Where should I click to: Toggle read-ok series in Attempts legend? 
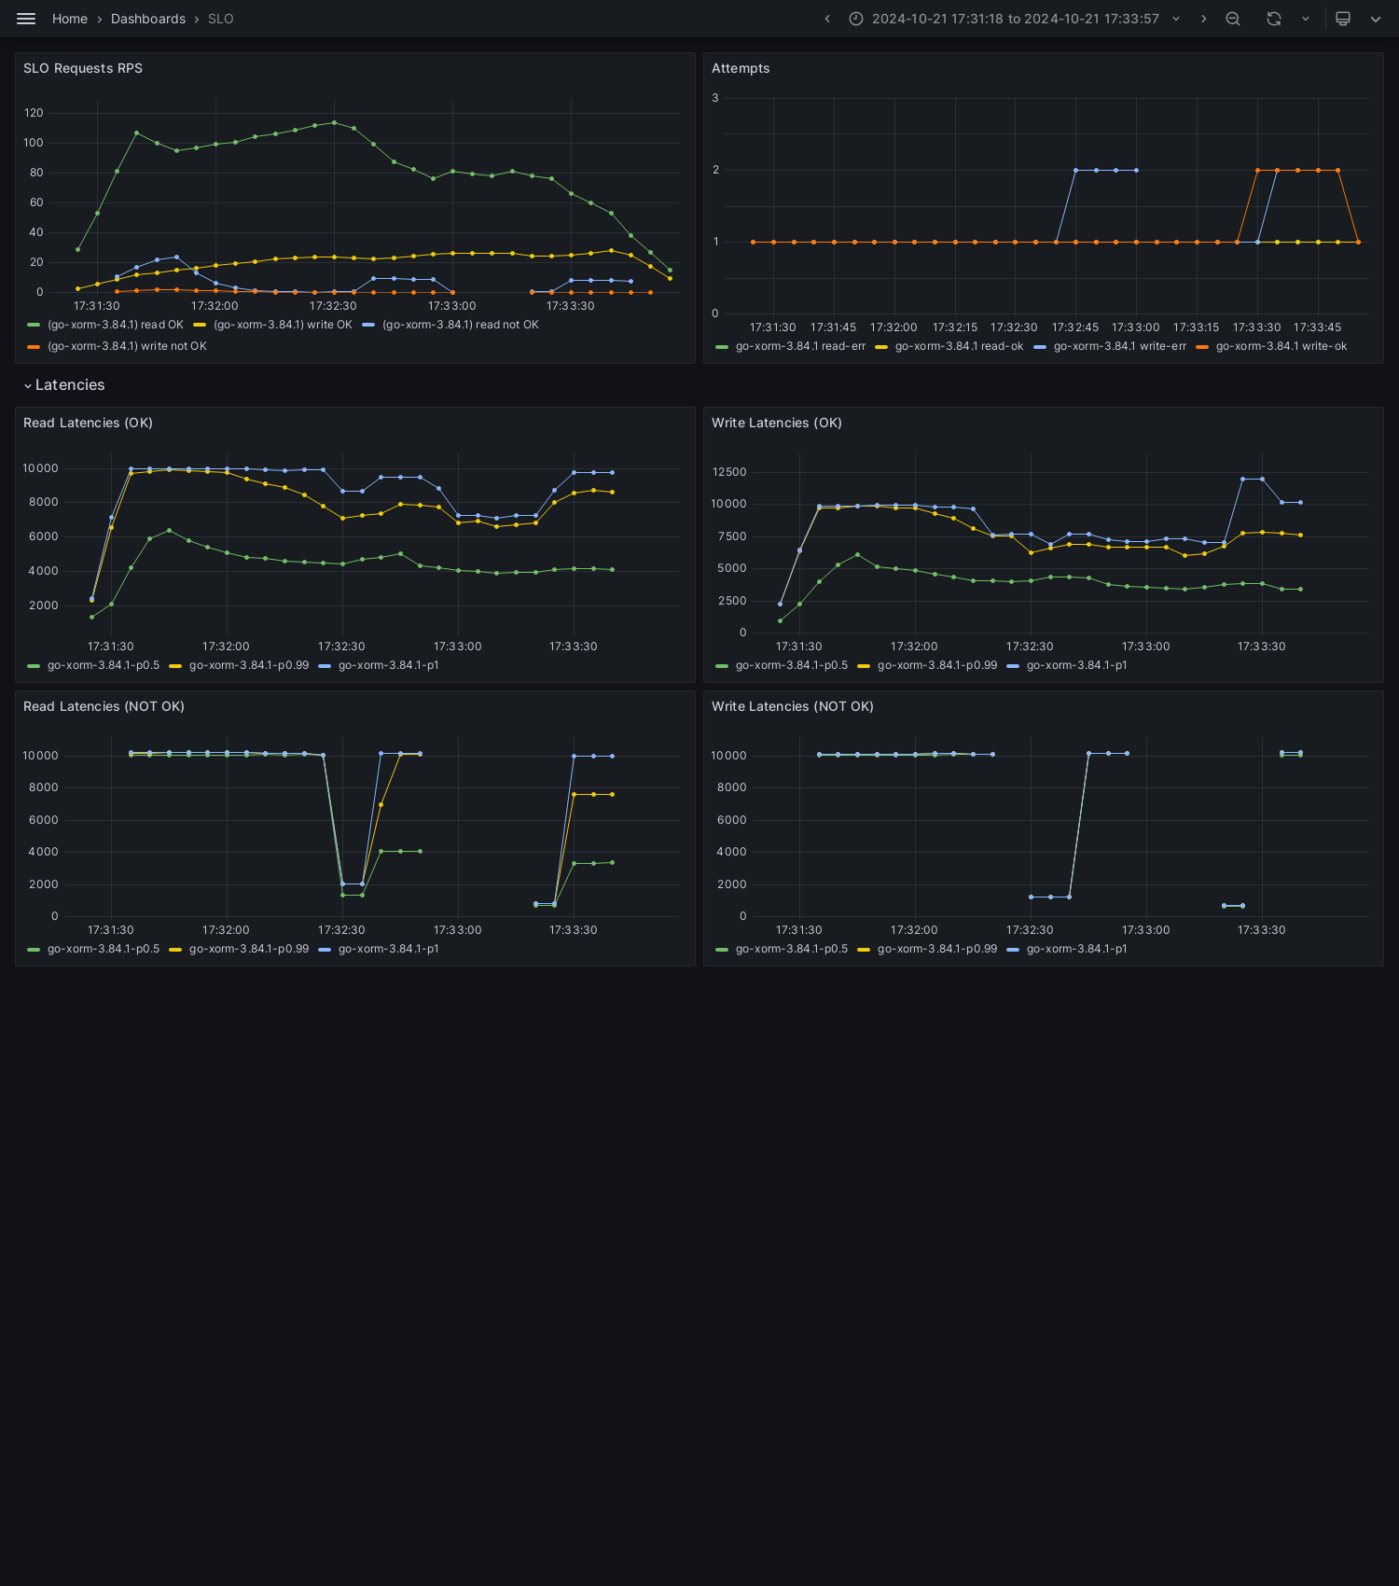click(x=959, y=346)
